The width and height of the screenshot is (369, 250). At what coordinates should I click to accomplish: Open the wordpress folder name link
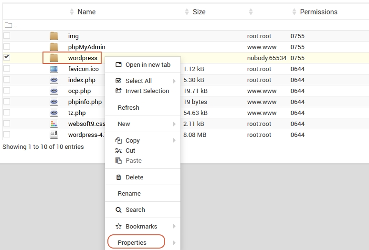coord(83,58)
